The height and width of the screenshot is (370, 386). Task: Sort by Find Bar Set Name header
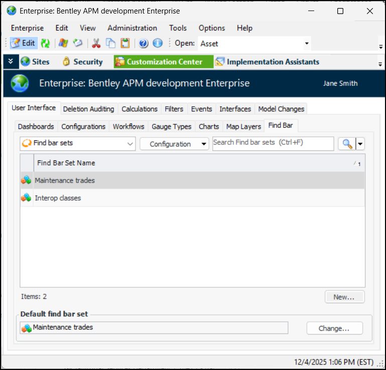click(x=199, y=163)
